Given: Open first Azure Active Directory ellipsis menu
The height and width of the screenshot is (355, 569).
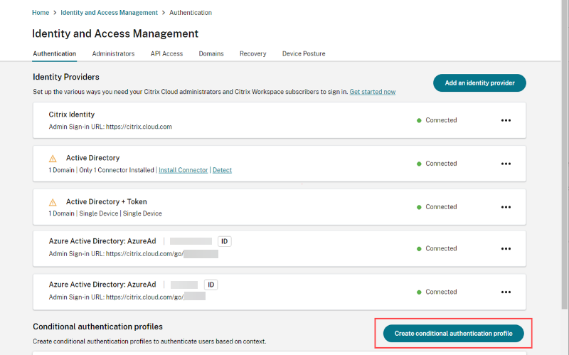Looking at the screenshot, I should pyautogui.click(x=506, y=249).
